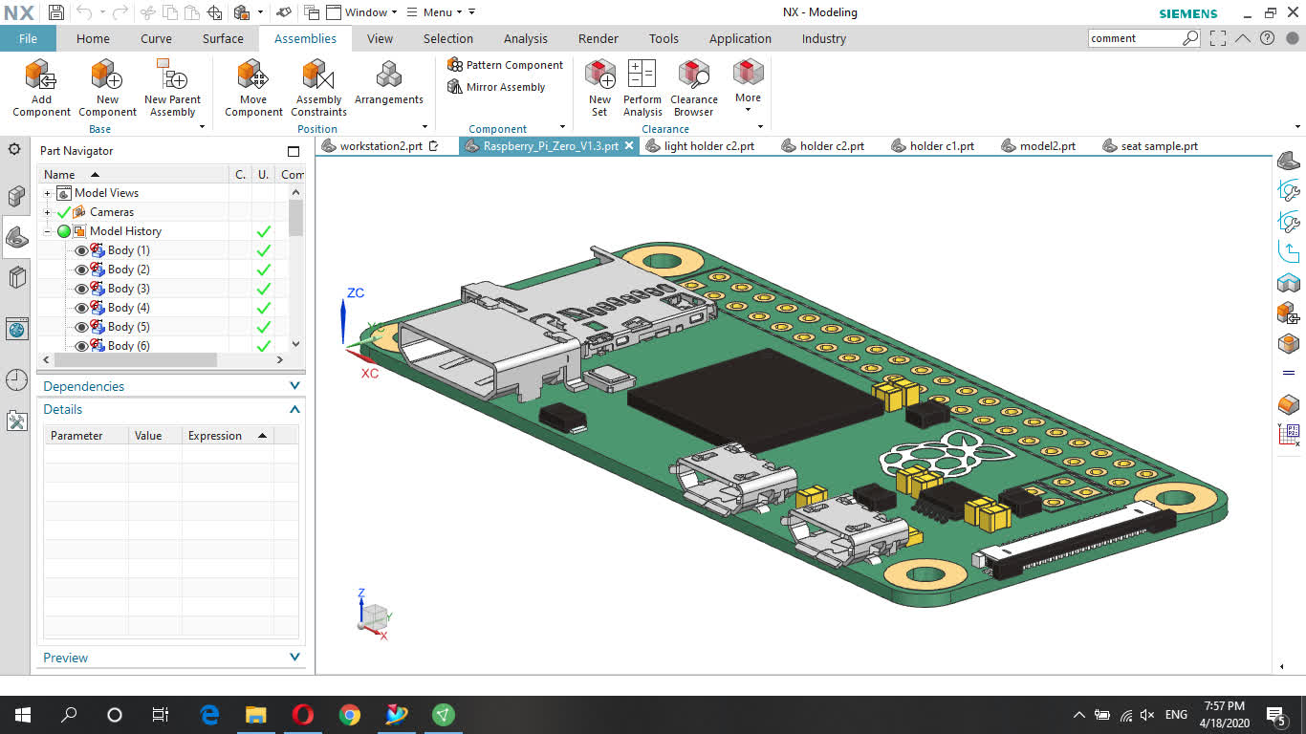The width and height of the screenshot is (1306, 734).
Task: Click the Save icon in title bar
Action: coord(55,12)
